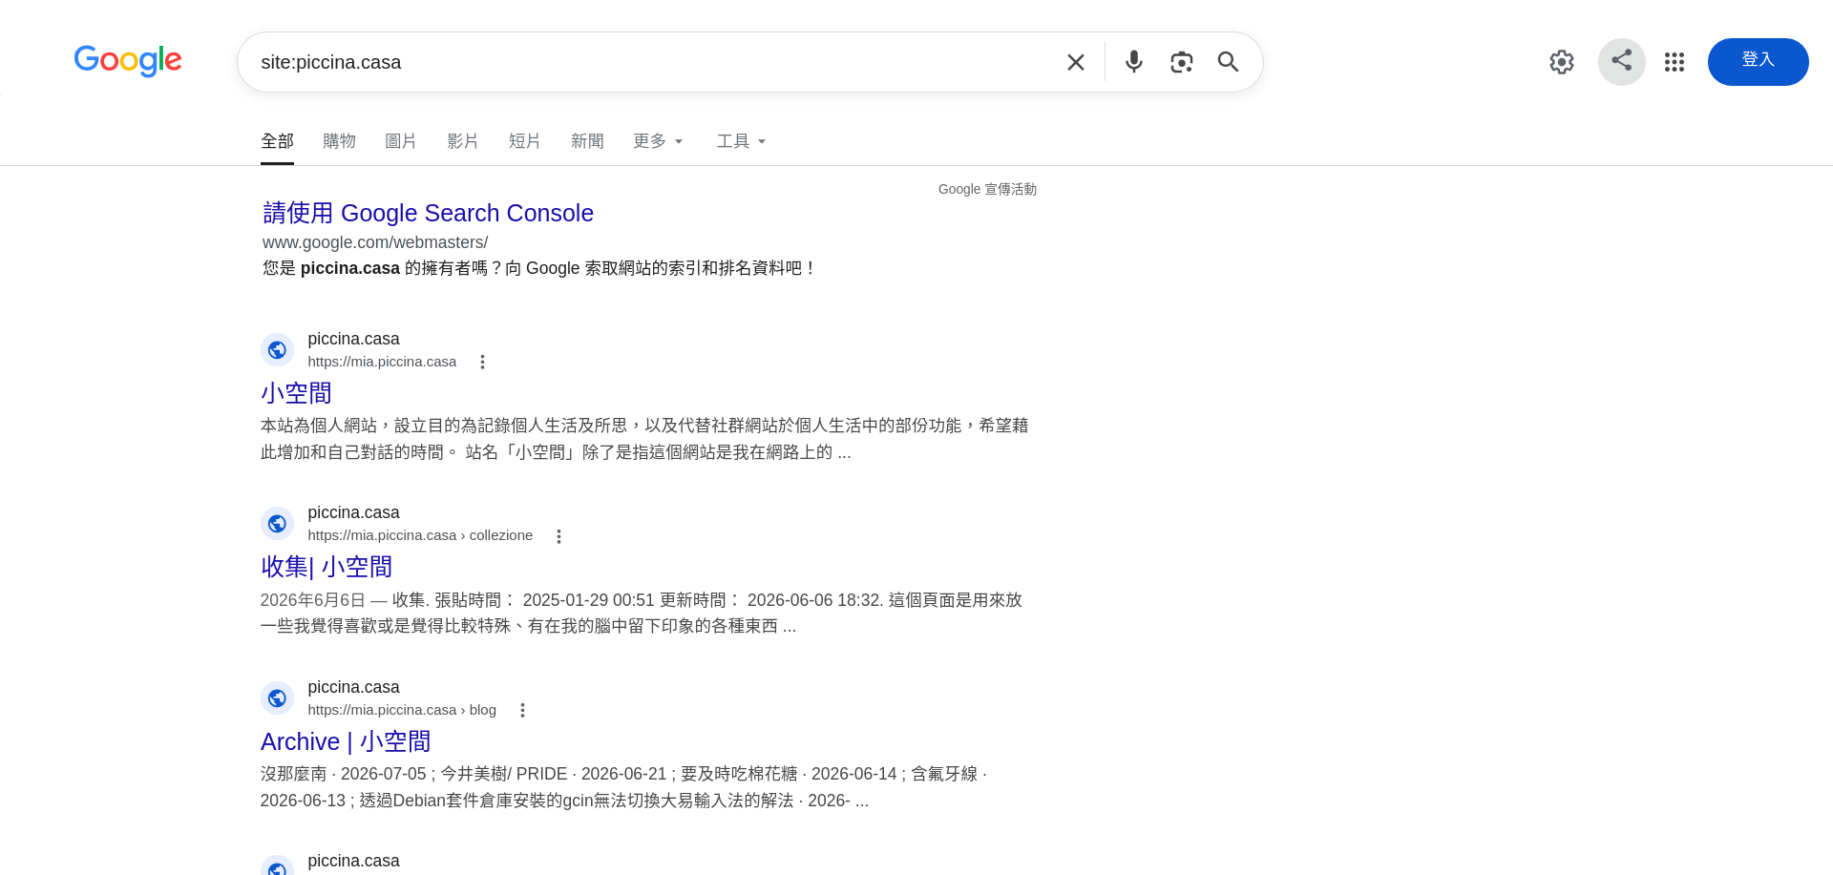Screen dimensions: 1833x875
Task: Click snippet date 2026年6月6日
Action: 313,600
